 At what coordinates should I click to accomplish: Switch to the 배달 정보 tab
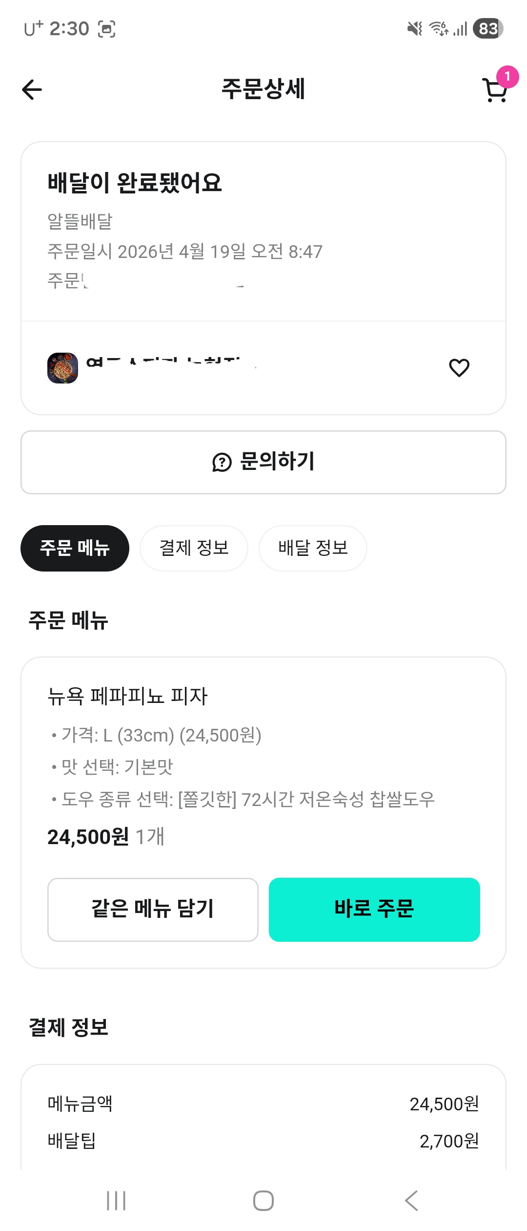click(313, 548)
